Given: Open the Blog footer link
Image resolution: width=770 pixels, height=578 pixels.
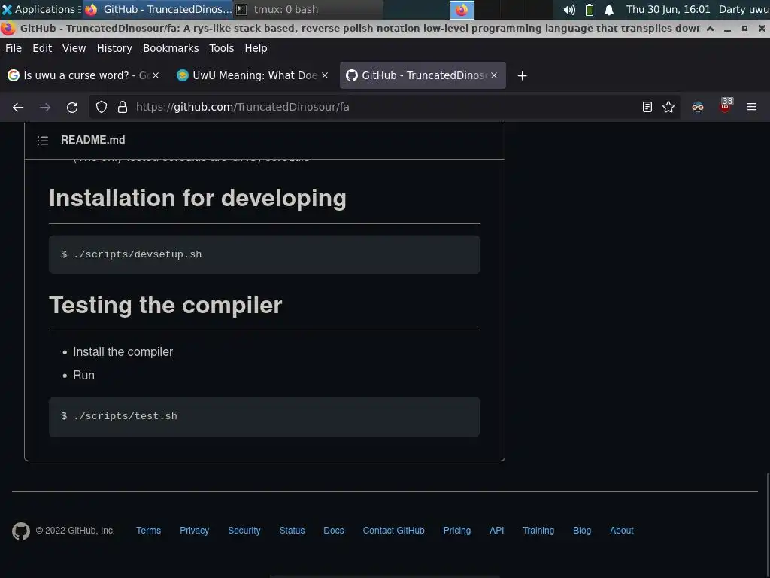Looking at the screenshot, I should coord(582,531).
